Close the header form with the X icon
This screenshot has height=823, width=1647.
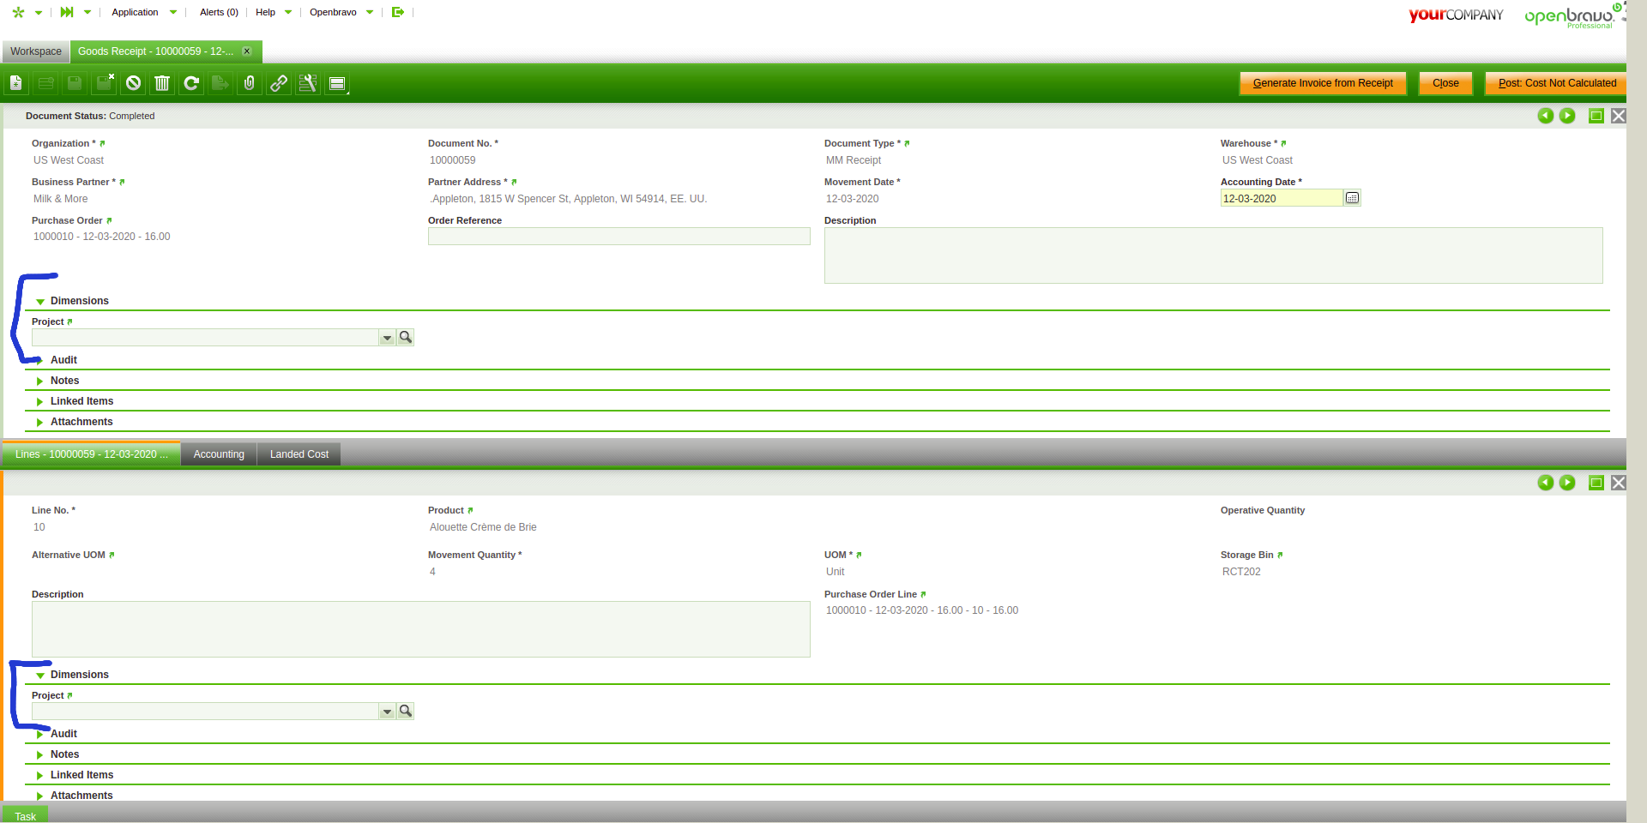point(1619,116)
